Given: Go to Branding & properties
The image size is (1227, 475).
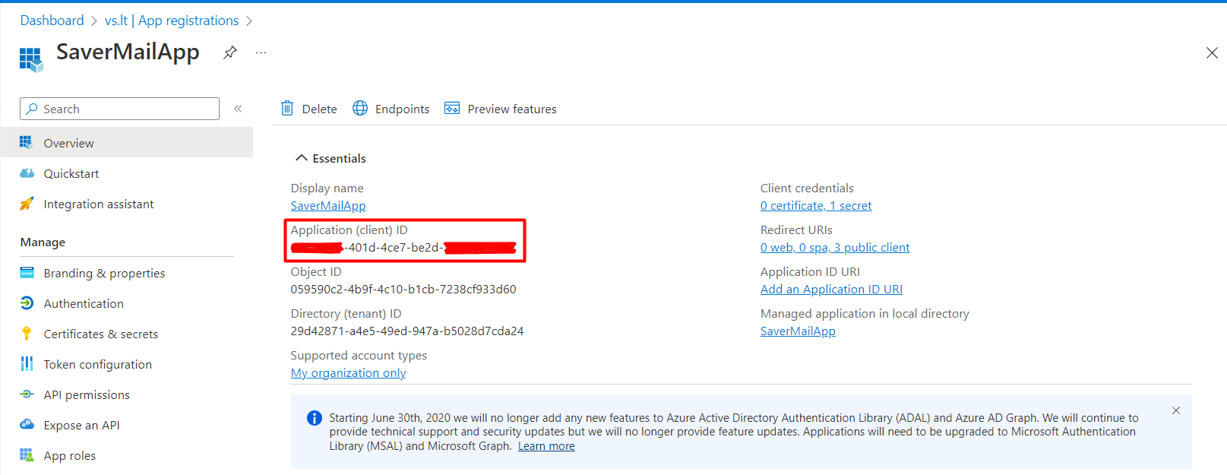Looking at the screenshot, I should coord(127,273).
